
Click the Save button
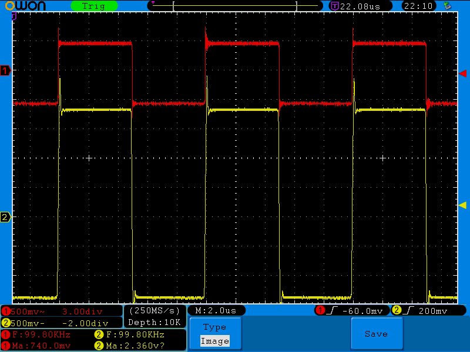377,333
